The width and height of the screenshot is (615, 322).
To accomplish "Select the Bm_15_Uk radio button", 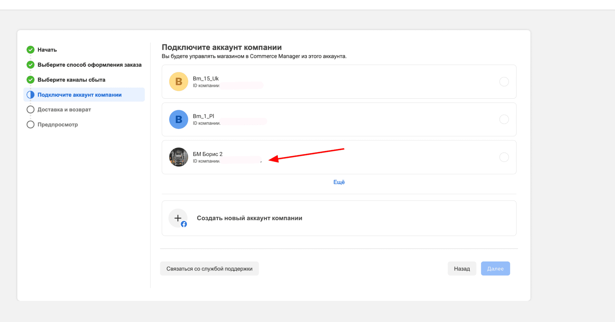I will [x=504, y=82].
